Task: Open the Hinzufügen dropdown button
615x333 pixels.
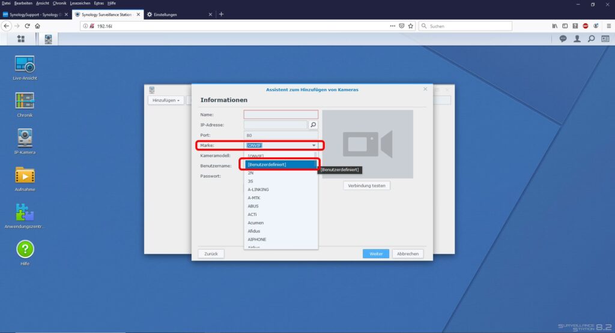Action: coord(166,100)
